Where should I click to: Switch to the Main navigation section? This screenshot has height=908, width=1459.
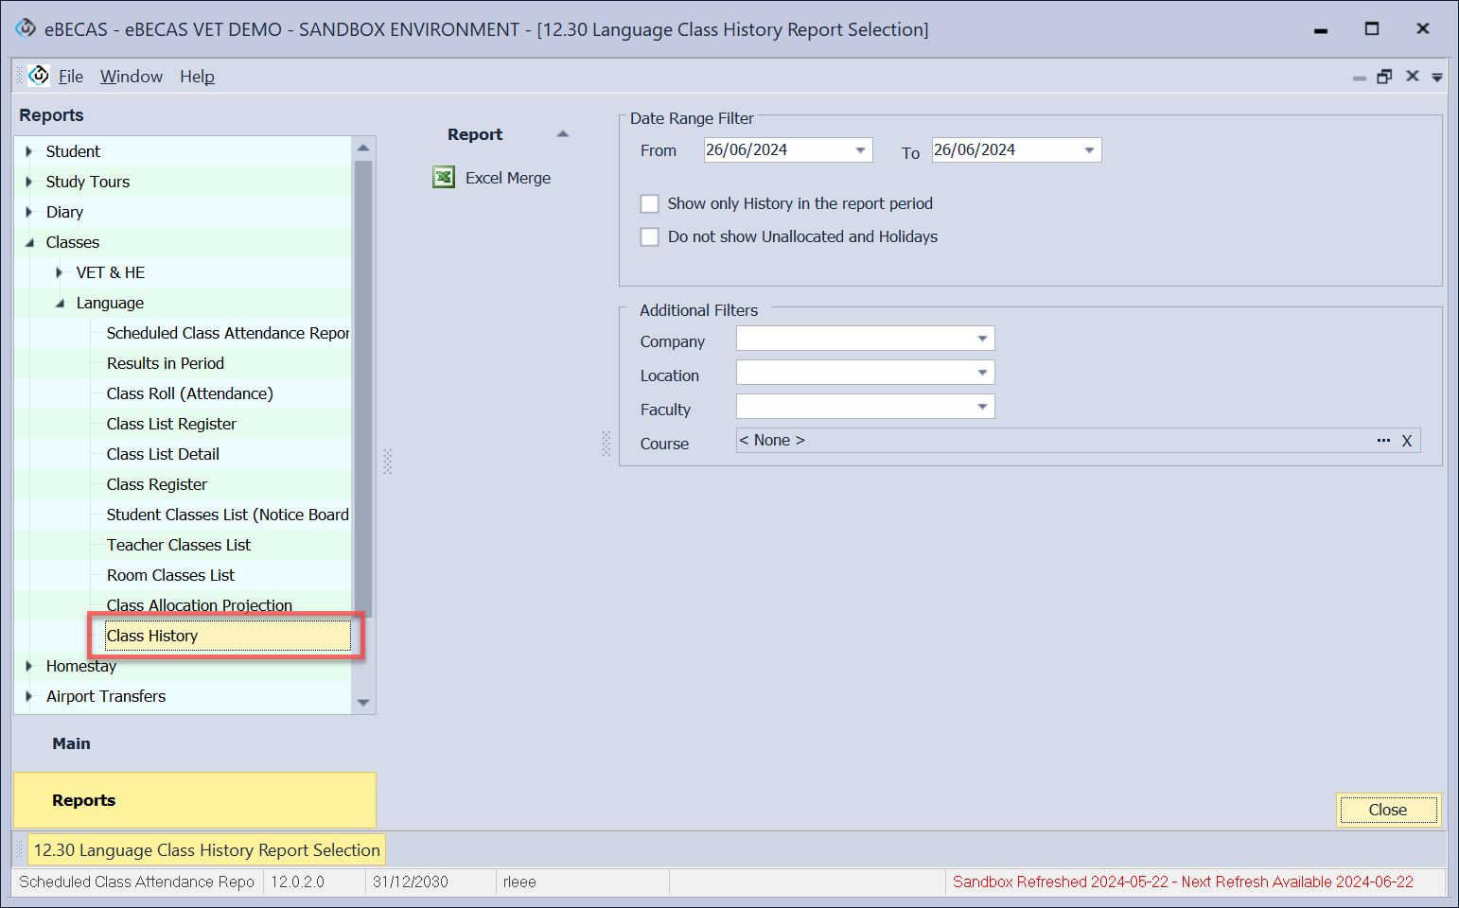pyautogui.click(x=72, y=743)
